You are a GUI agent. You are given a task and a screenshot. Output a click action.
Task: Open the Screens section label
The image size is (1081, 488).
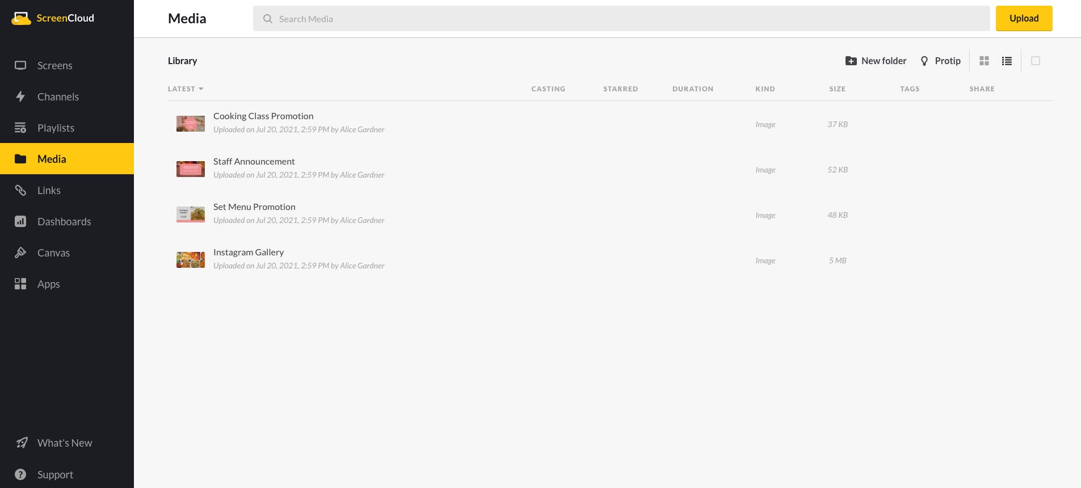(x=55, y=65)
